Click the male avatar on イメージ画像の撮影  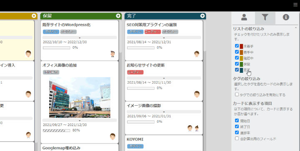pyautogui.click(x=190, y=128)
